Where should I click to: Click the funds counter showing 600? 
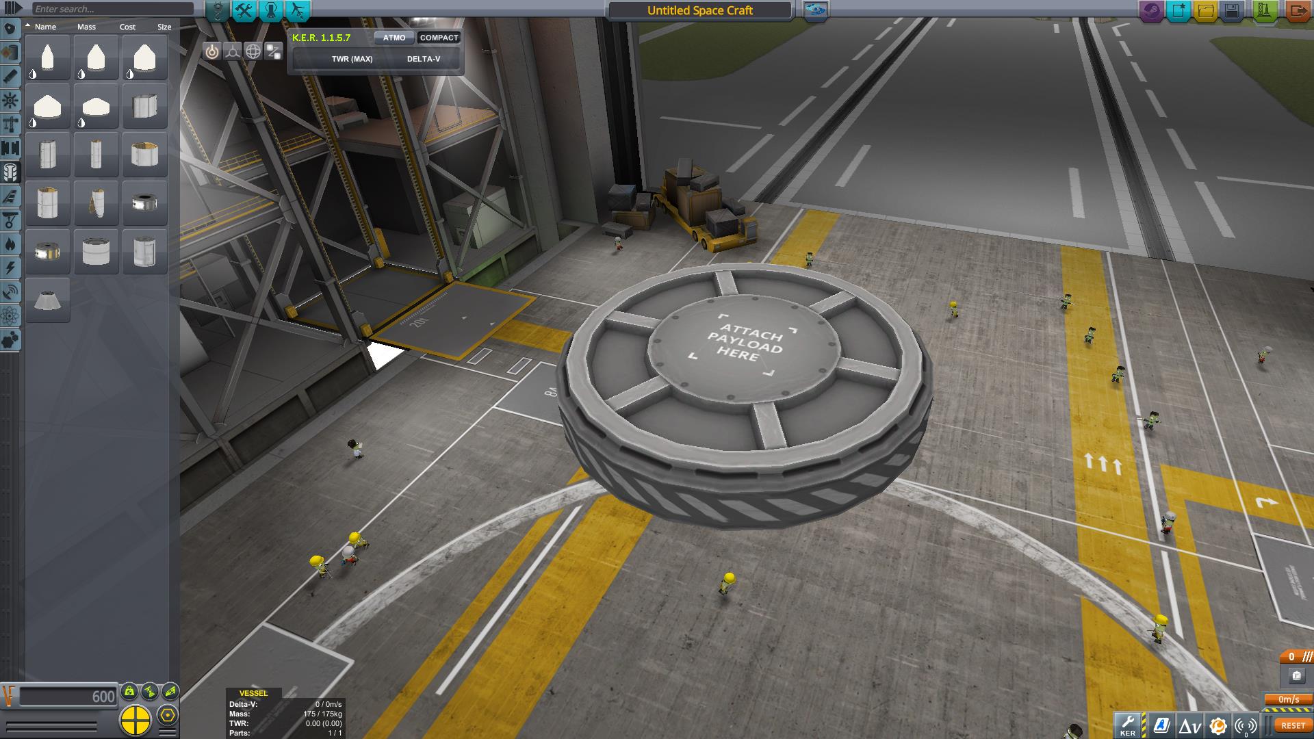(67, 697)
